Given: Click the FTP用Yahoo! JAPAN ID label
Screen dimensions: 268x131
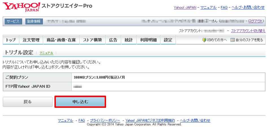Looking at the screenshot, I should tap(28, 86).
